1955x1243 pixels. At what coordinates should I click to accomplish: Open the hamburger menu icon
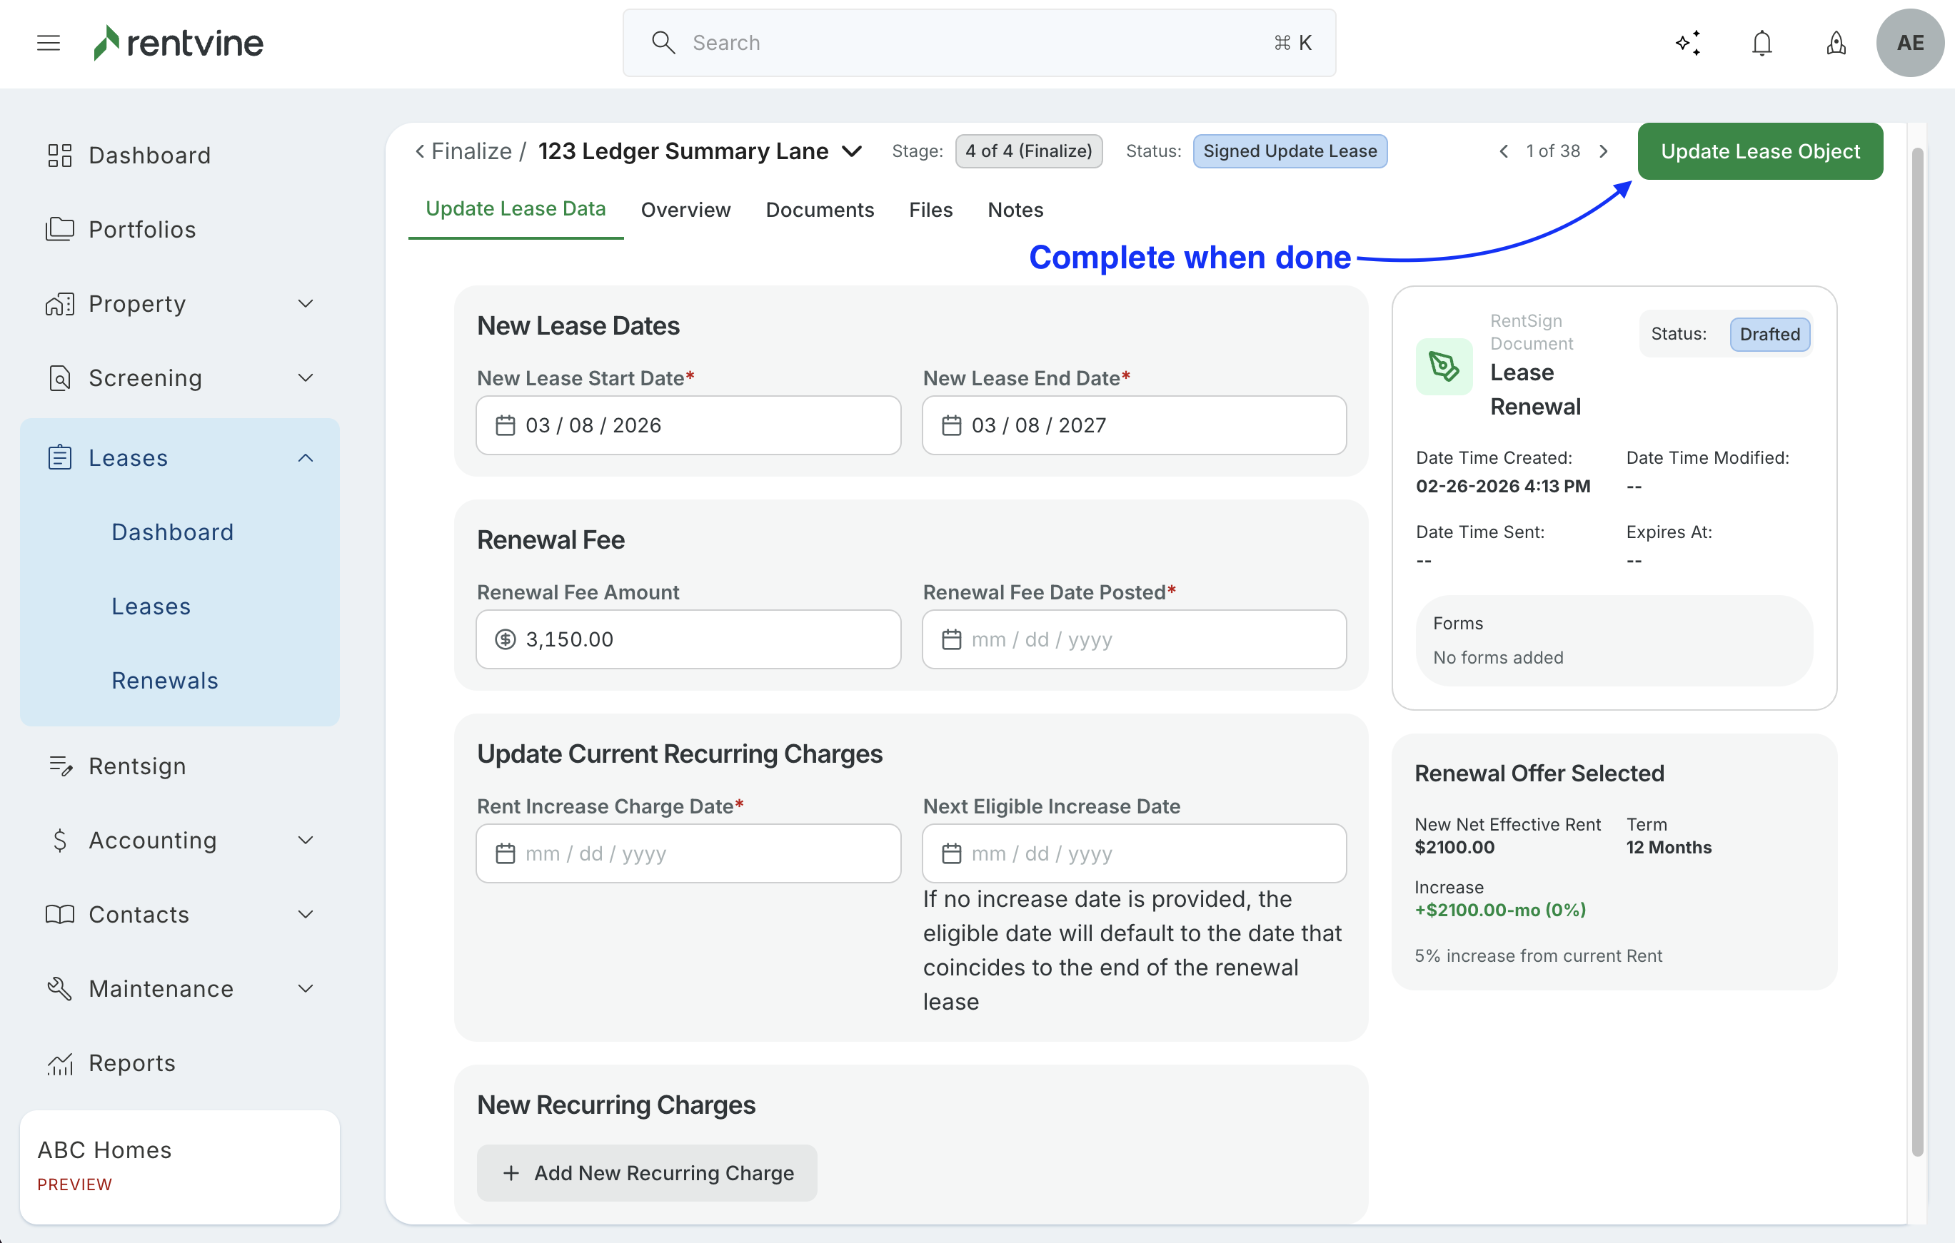click(49, 43)
